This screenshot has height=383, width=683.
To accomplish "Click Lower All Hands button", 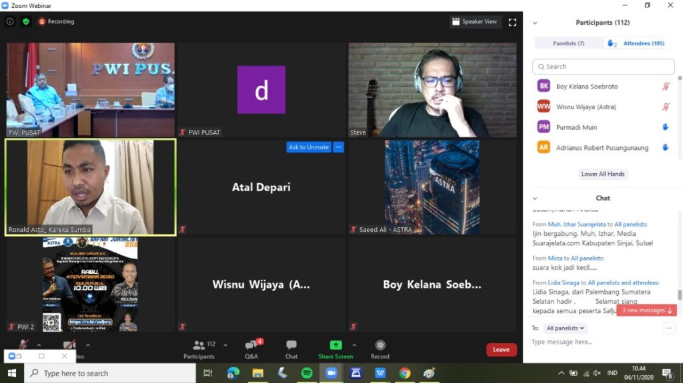I will 603,174.
